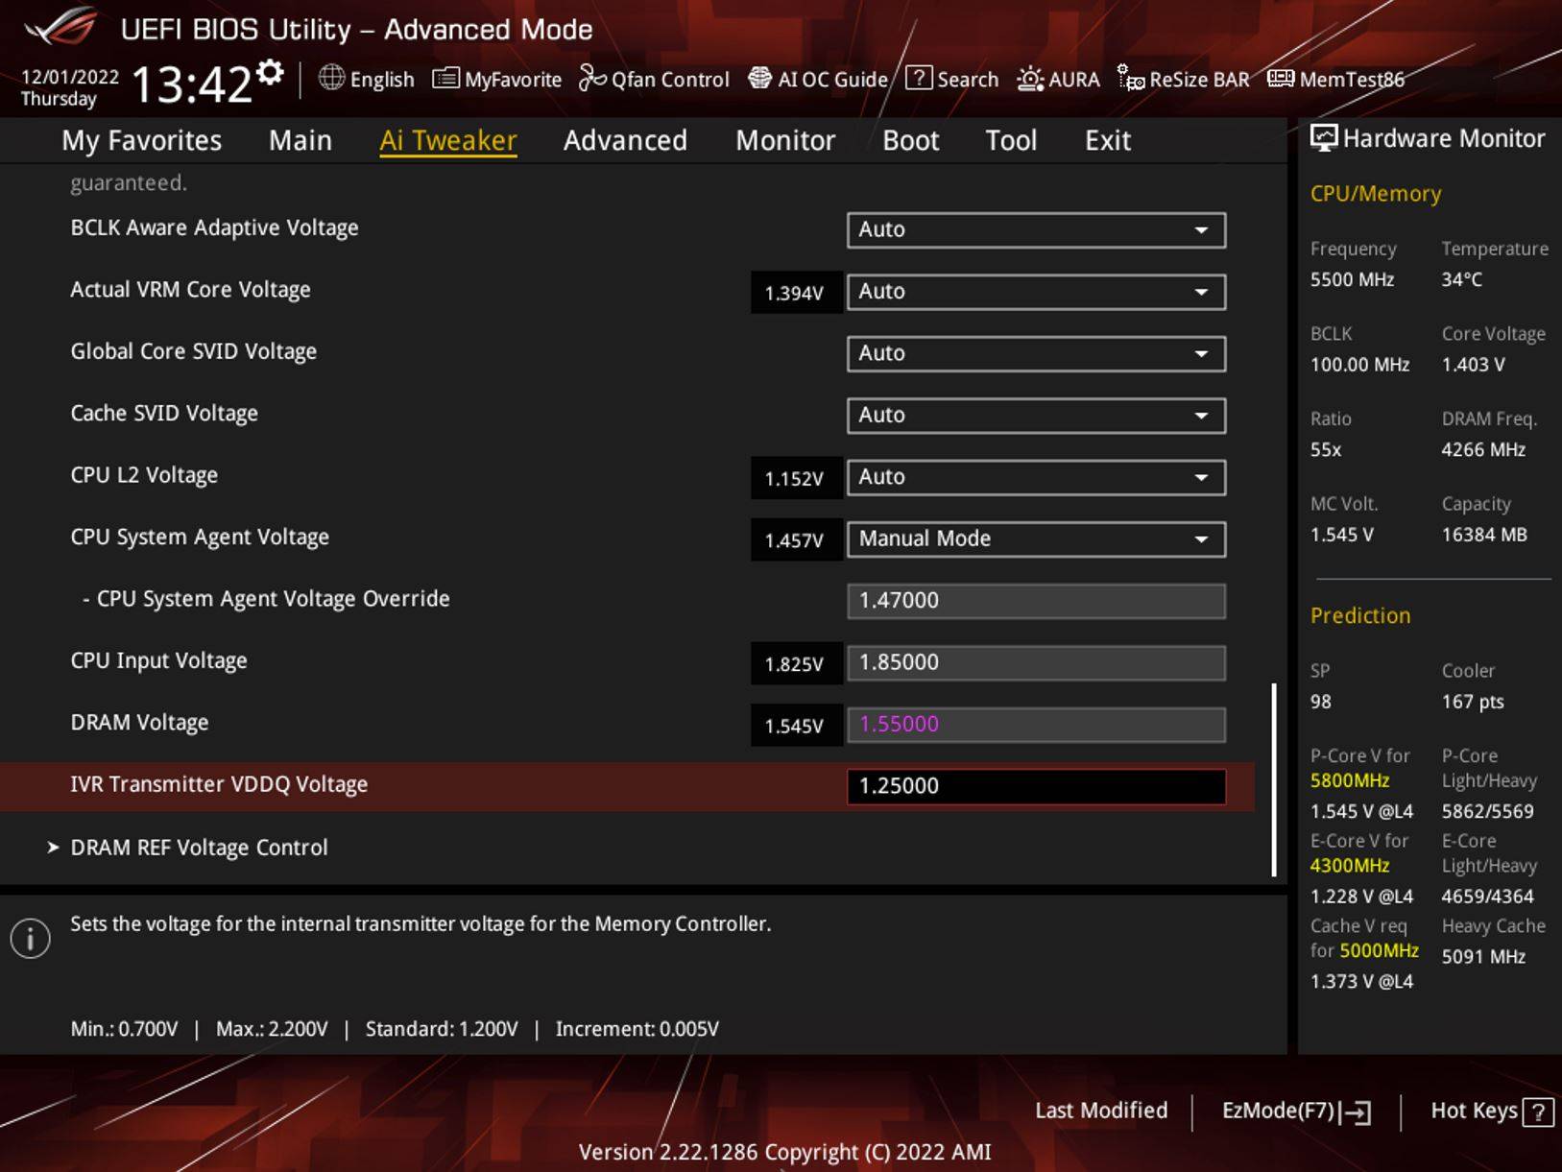1562x1172 pixels.
Task: Launch MemTest86 from the toolbar
Action: tap(1336, 79)
